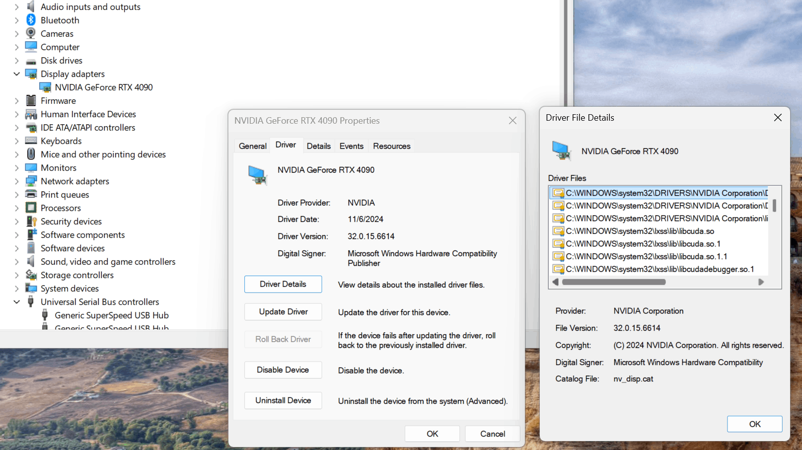Click the Monitors category icon
Screen dimensions: 802x450
[x=31, y=168]
